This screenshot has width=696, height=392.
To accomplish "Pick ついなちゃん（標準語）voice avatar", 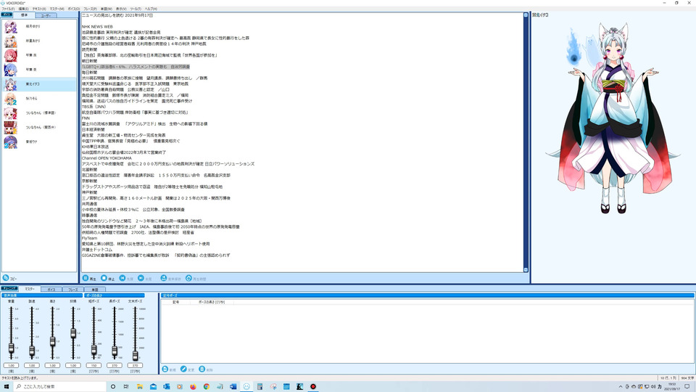I will point(11,113).
